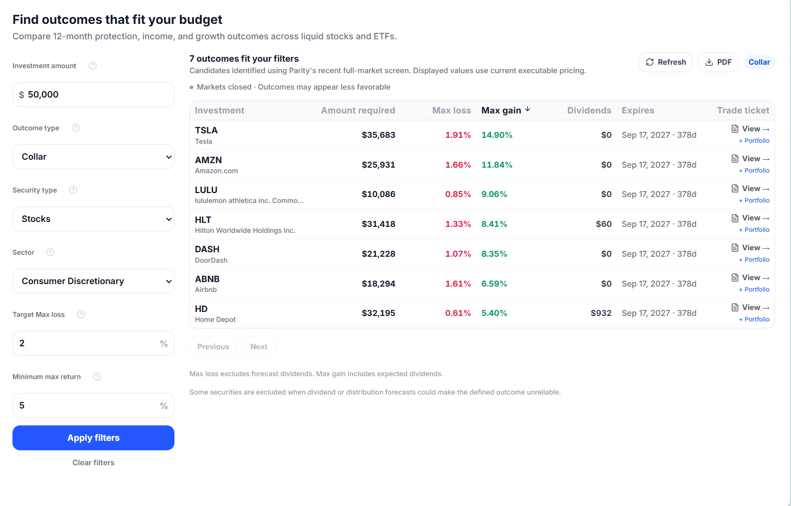Click the Previous page button
791x506 pixels.
[x=213, y=347]
